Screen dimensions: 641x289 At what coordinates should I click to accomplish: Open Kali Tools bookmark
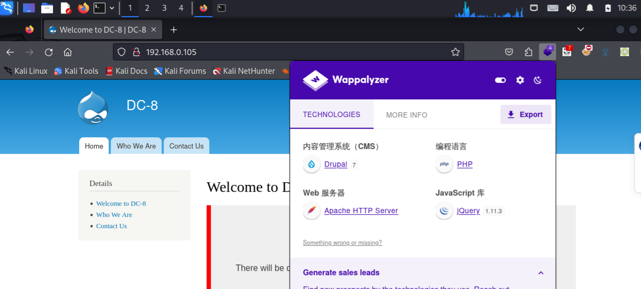coord(76,71)
